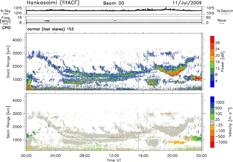Click the 'Slant Range [km]' label of power panel
Viewport: 233px width, 162px height.
(8, 62)
